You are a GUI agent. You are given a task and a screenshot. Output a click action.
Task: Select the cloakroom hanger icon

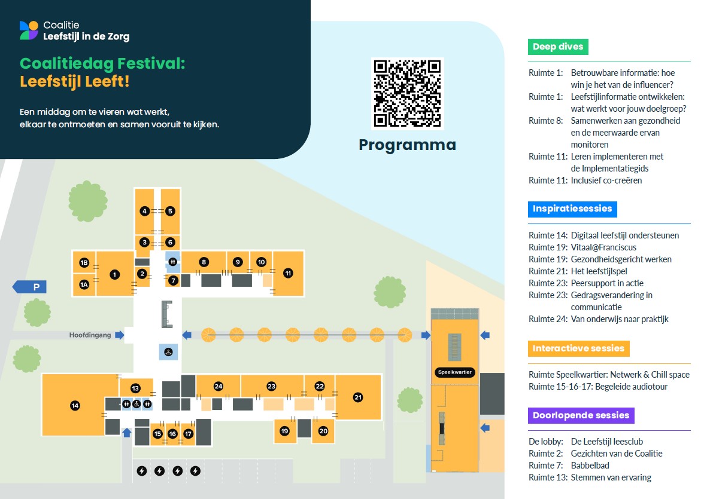pos(168,352)
